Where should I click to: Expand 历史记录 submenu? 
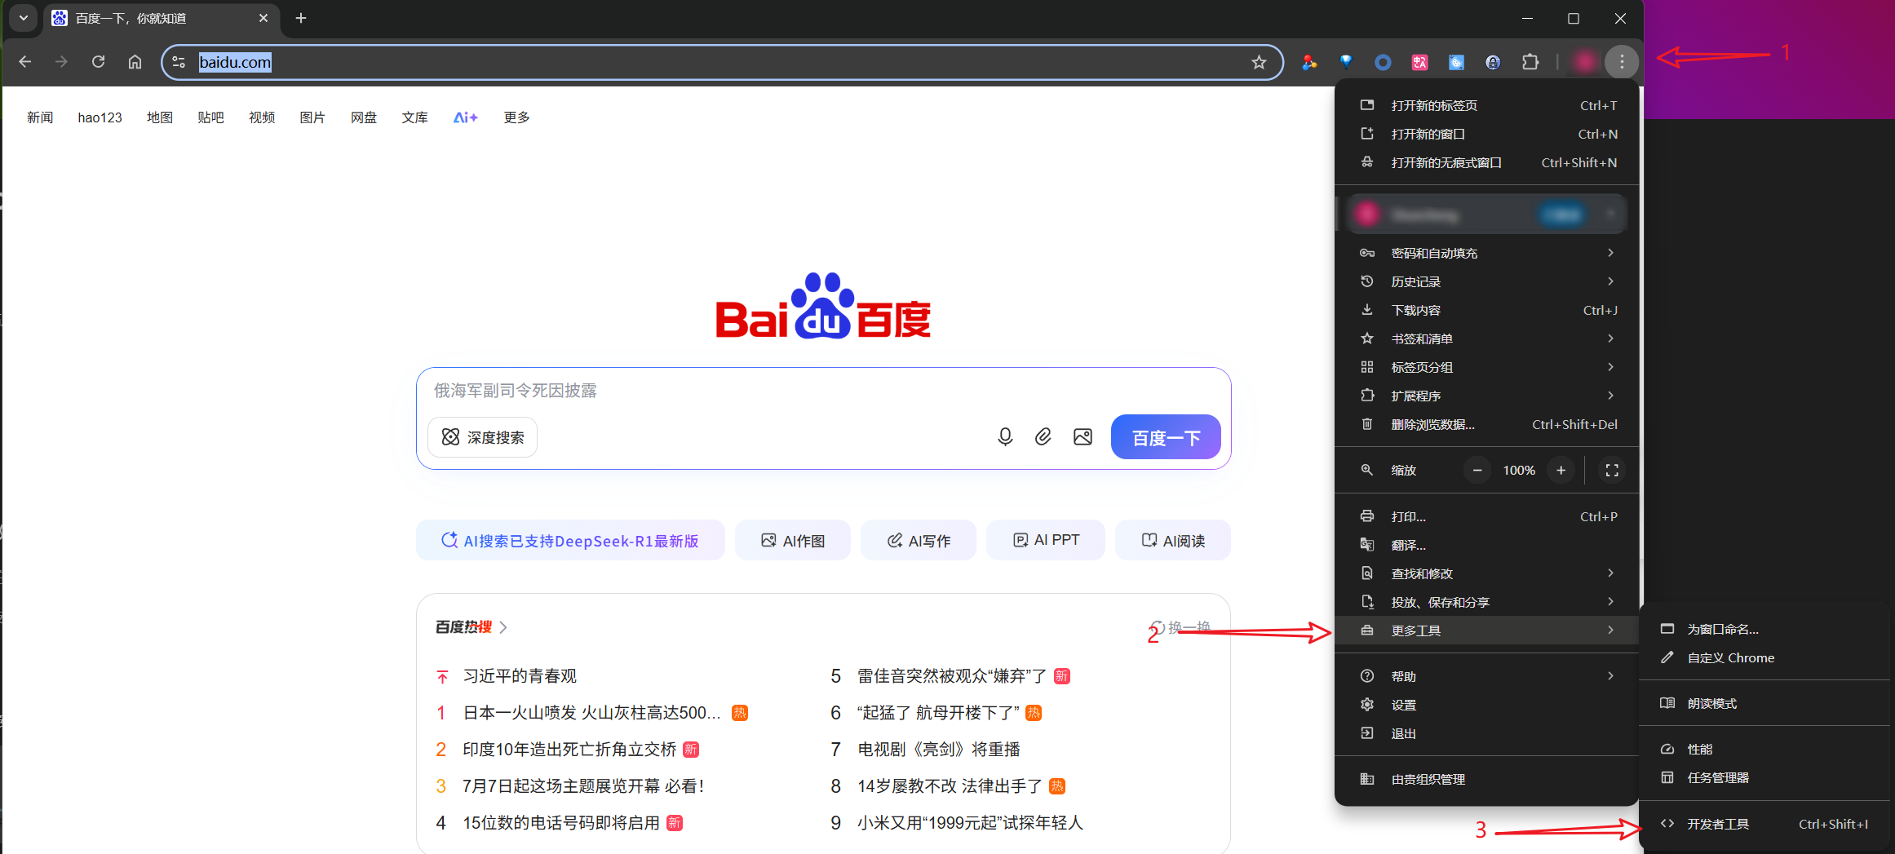[x=1487, y=281]
